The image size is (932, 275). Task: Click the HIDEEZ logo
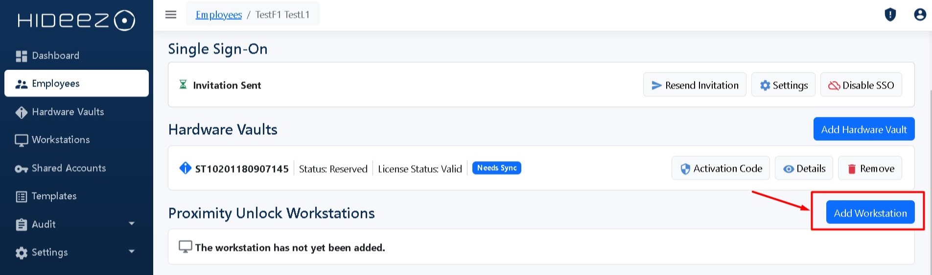click(x=76, y=21)
